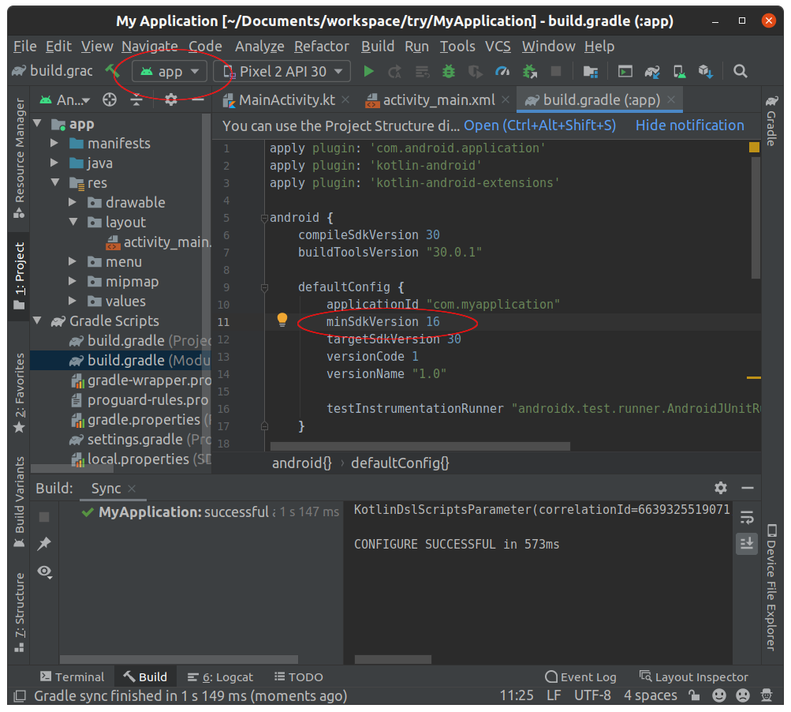Image resolution: width=791 pixels, height=712 pixels.
Task: Click Collapse All icon in Project panel
Action: [136, 100]
